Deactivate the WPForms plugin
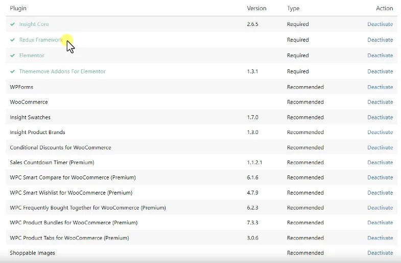The image size is (401, 263). [x=380, y=87]
